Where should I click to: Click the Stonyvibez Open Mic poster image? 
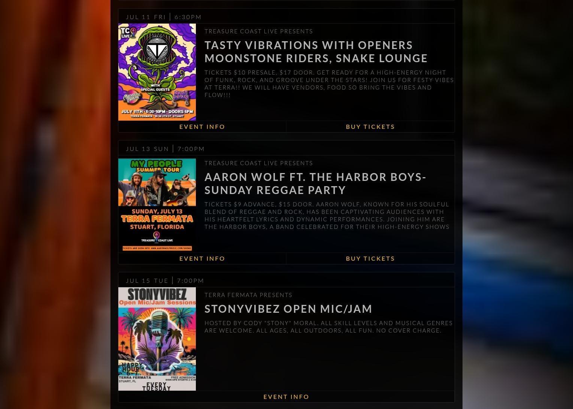click(157, 339)
